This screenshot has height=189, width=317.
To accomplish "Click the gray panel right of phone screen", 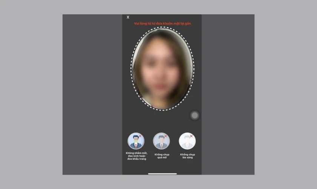I will point(228,94).
